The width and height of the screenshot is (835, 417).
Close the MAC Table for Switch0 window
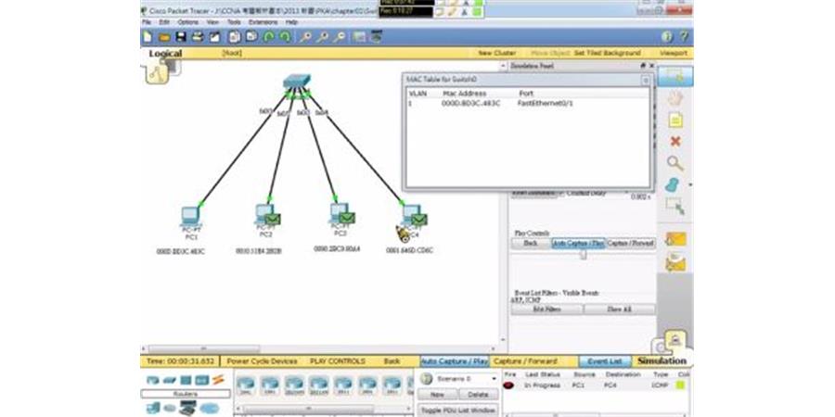click(x=646, y=81)
